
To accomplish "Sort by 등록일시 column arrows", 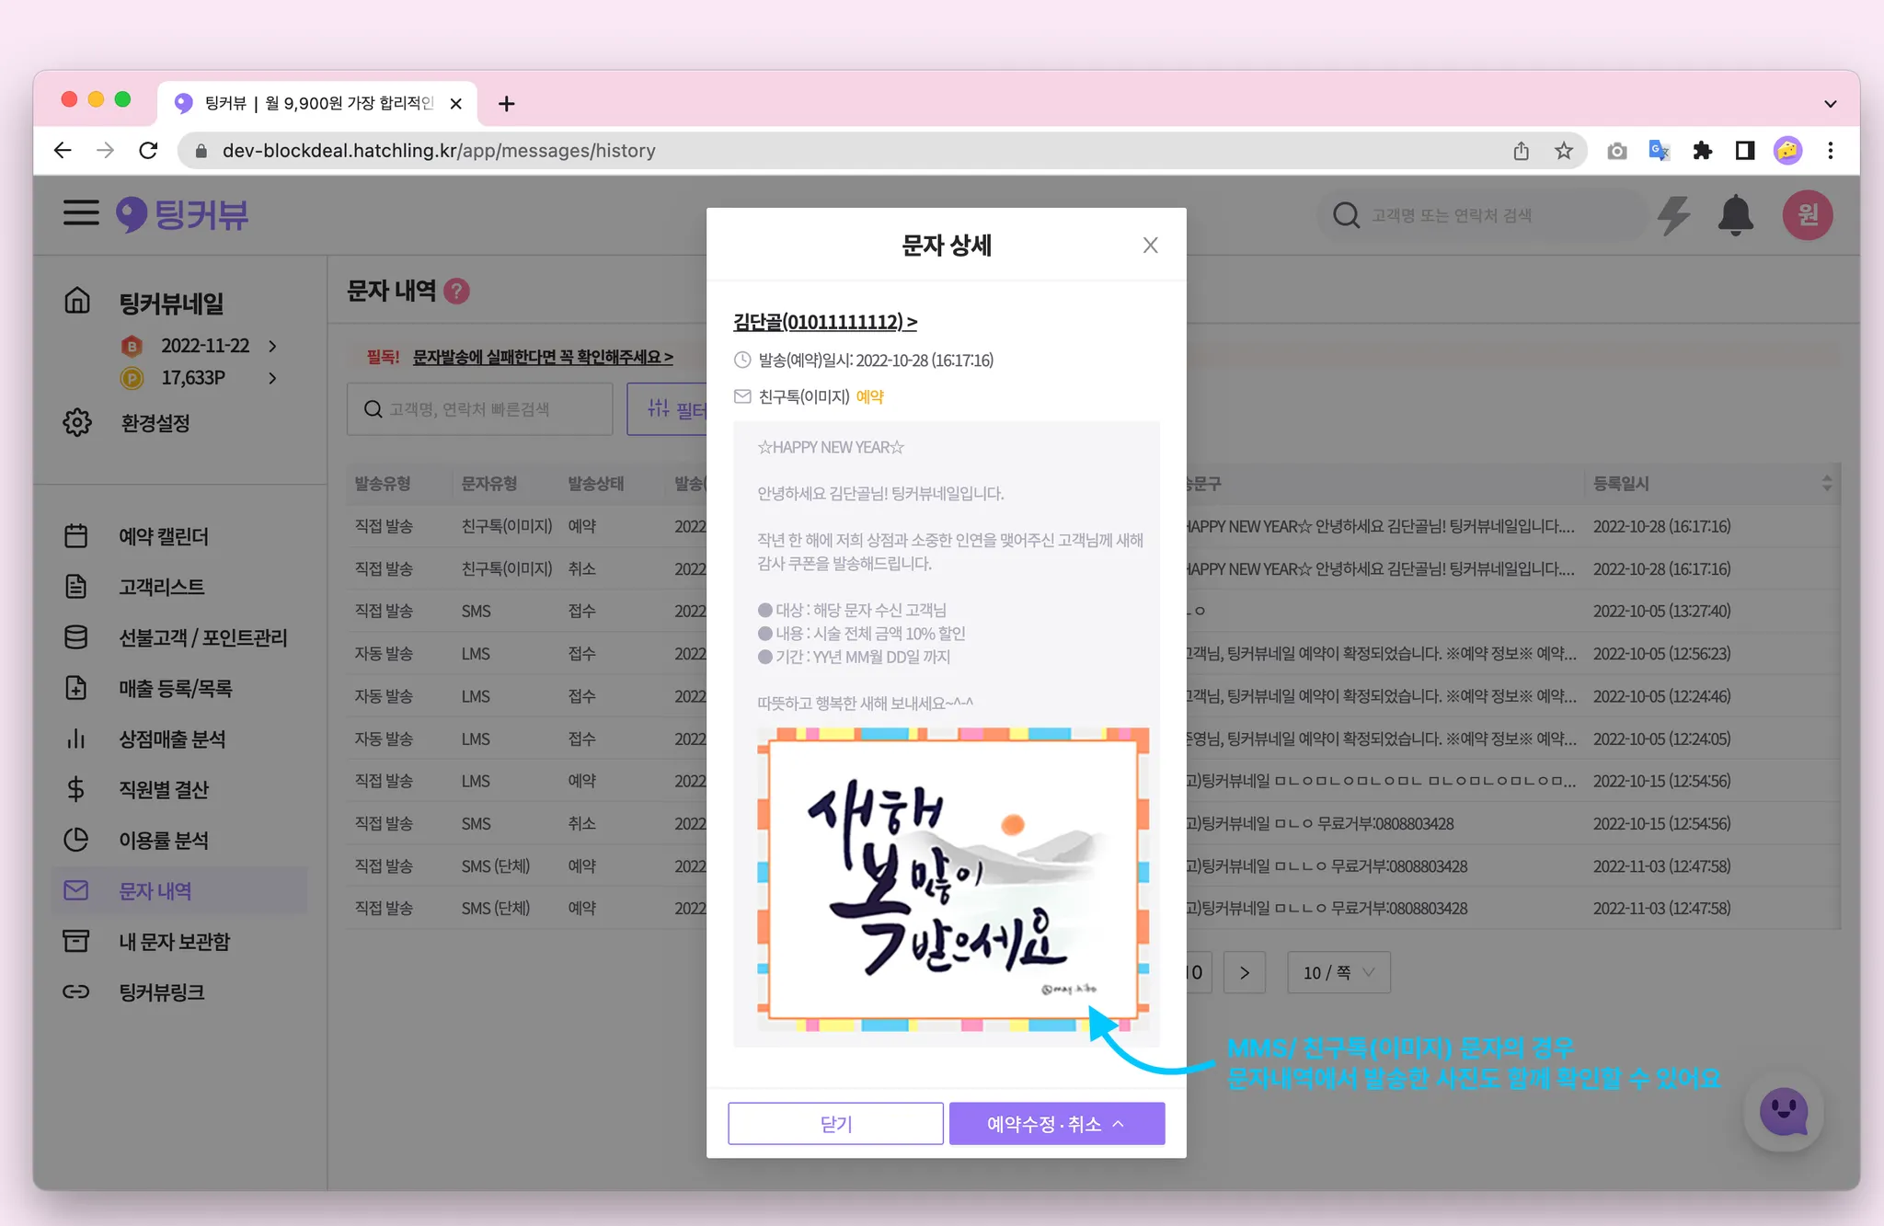I will (1826, 484).
